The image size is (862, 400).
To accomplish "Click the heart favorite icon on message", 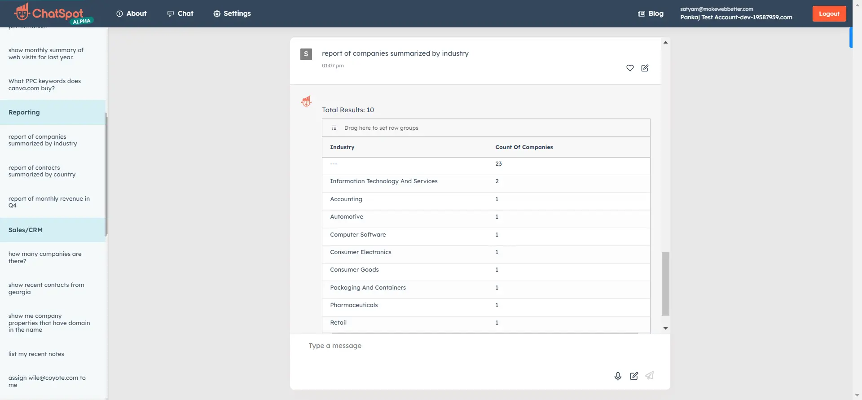I will pos(630,68).
